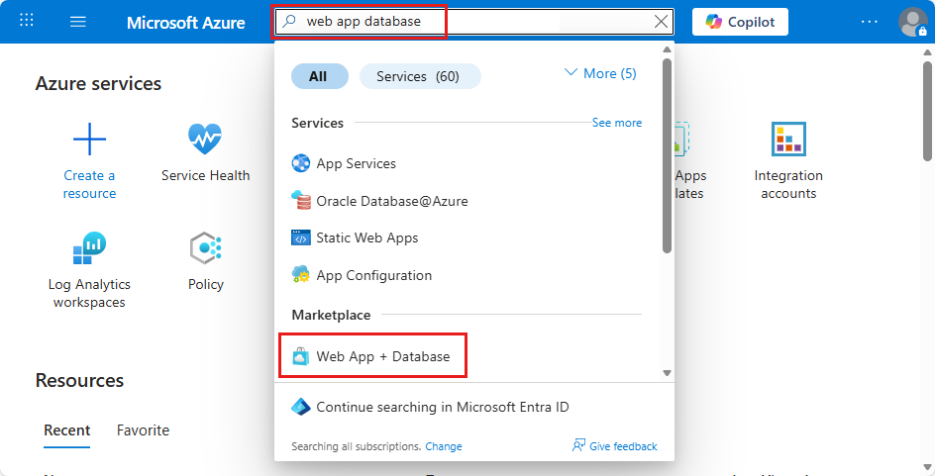Open the hamburger portal menu
This screenshot has width=935, height=476.
tap(78, 22)
